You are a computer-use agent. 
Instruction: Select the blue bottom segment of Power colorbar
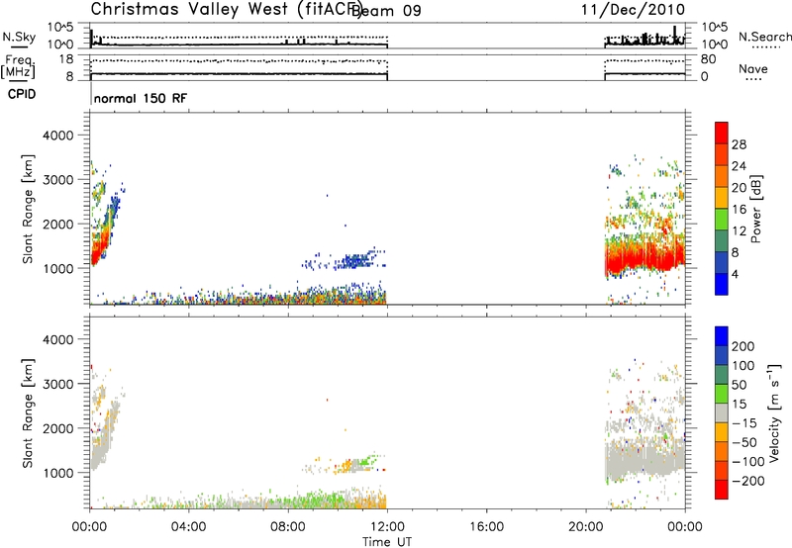point(722,284)
